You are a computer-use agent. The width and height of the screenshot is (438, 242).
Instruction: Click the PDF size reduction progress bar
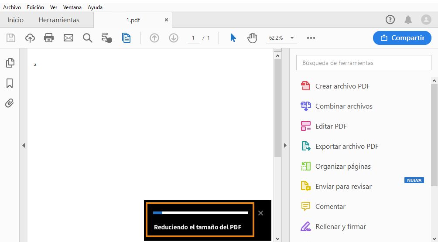point(201,213)
